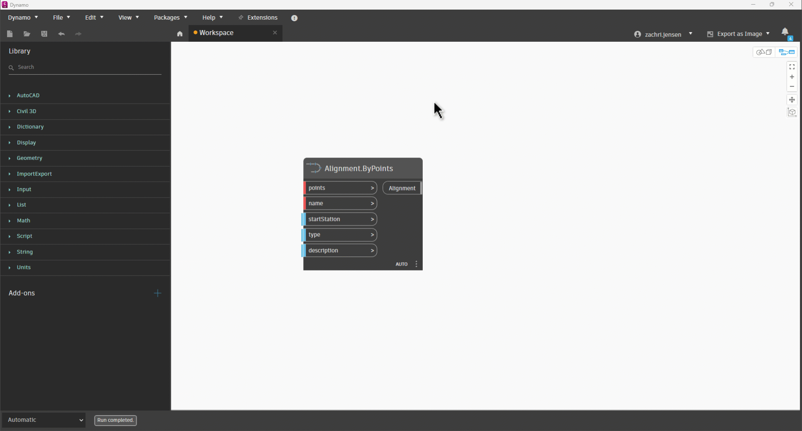The image size is (802, 431).
Task: Open the Home page icon
Action: point(180,34)
